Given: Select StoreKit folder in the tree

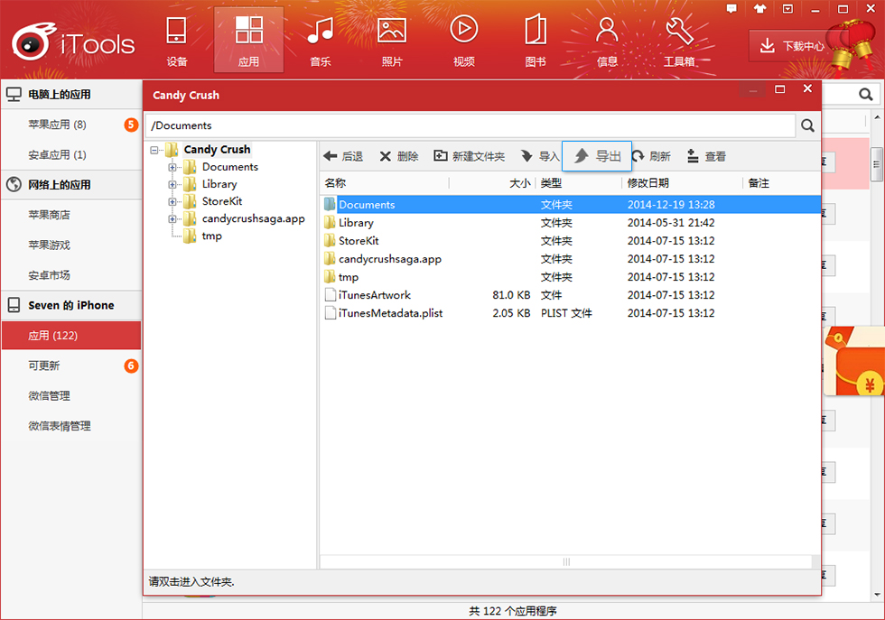Looking at the screenshot, I should [x=222, y=201].
